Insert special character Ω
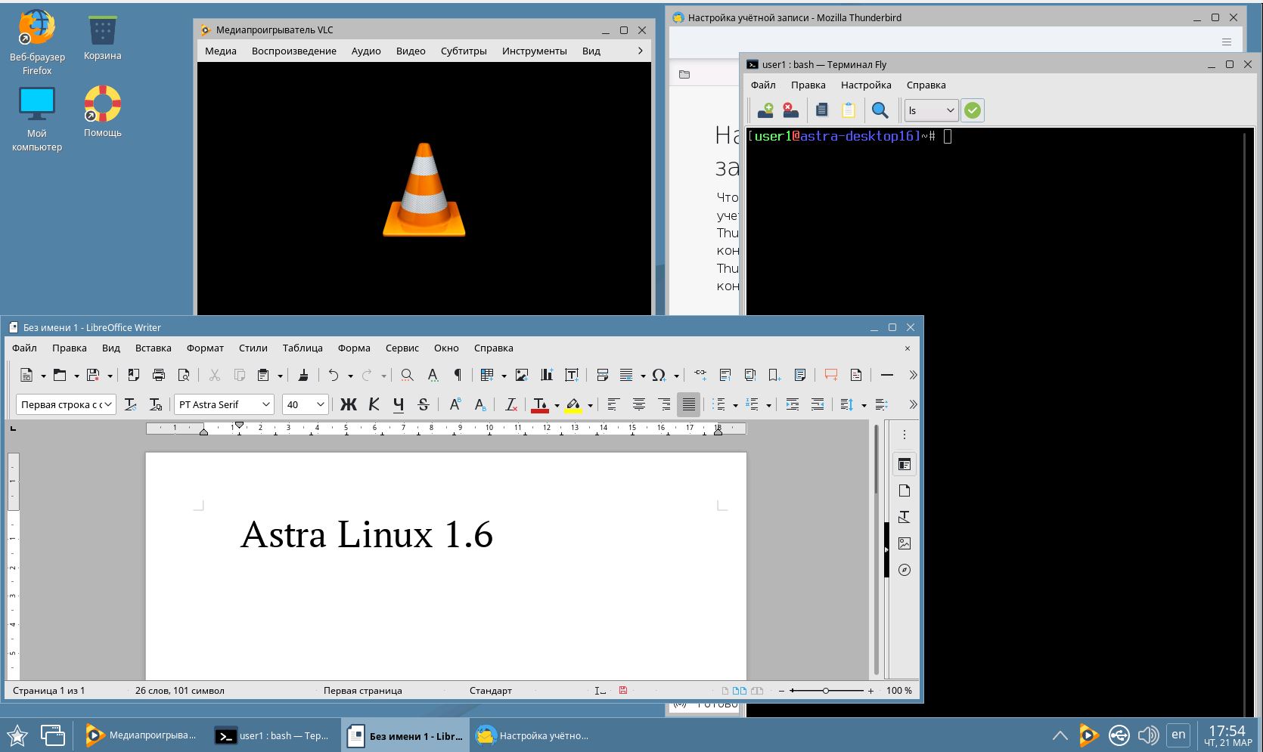1263x752 pixels. tap(659, 375)
